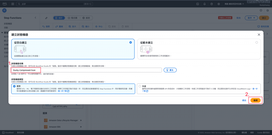Click the orange 建立 create button
Viewport: 272px width, 135px height.
[264, 18]
